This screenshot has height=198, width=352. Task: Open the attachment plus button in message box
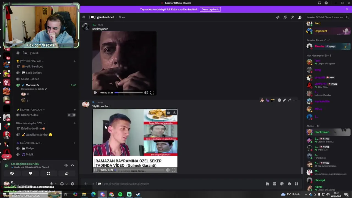click(86, 184)
